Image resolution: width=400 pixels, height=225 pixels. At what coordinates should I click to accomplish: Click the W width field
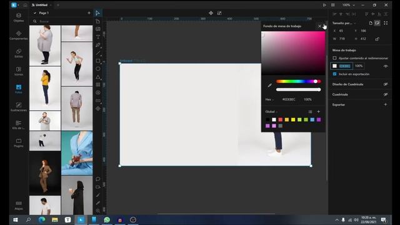coord(342,39)
